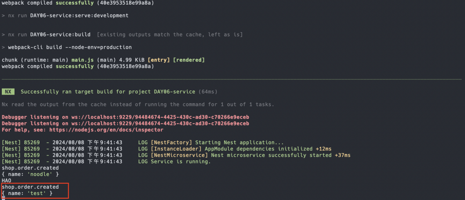Click the terminal cursor block at bottom
Image resolution: width=465 pixels, height=200 pixels.
[x=3, y=199]
